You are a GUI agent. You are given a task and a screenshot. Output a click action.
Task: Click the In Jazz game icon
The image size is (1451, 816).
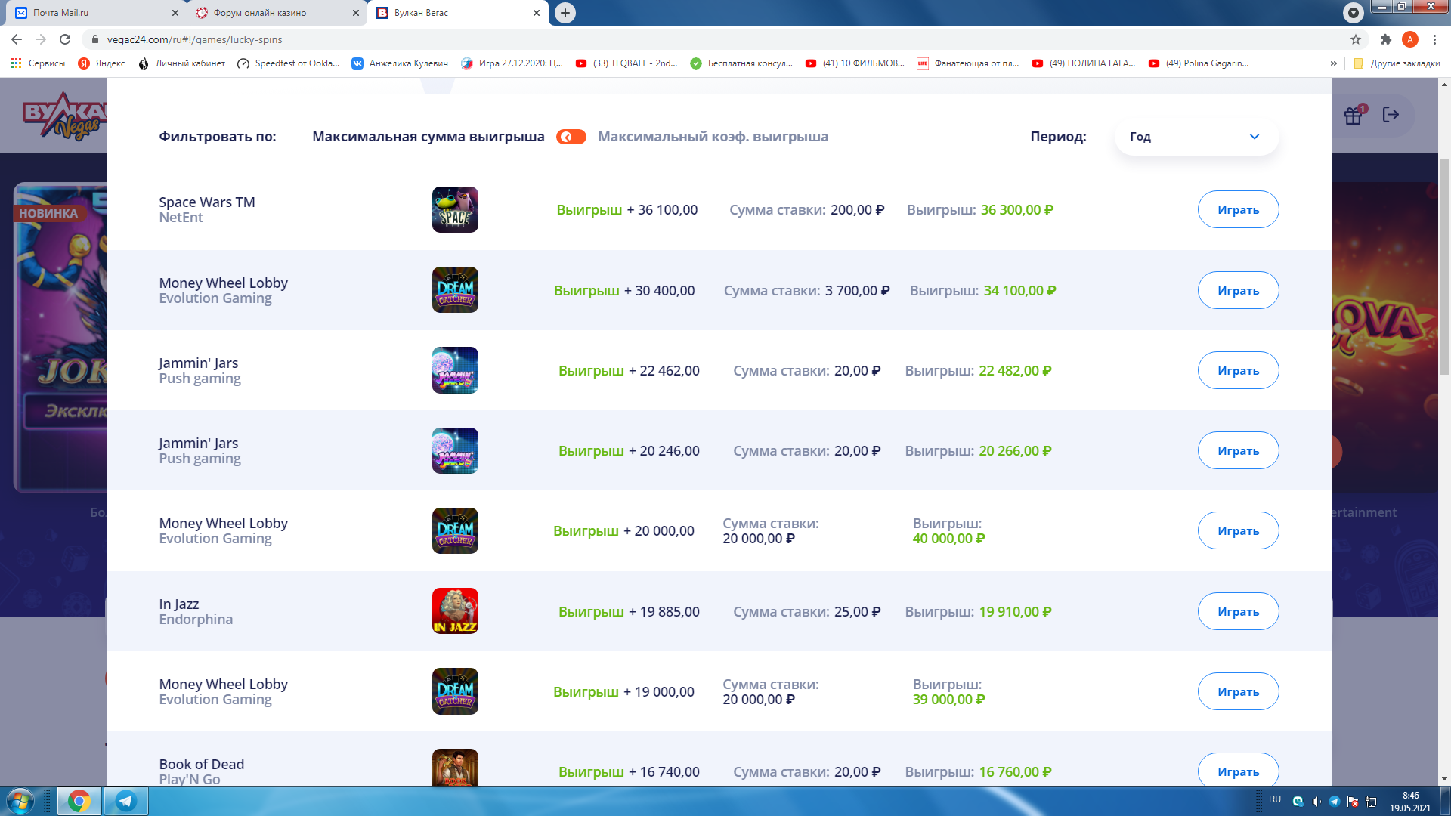click(x=455, y=611)
